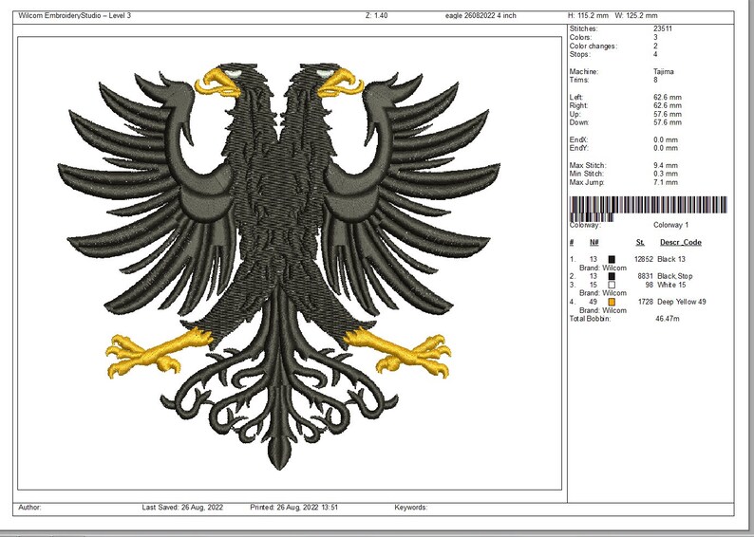The height and width of the screenshot is (537, 754).
Task: Click the 'Color changes:' label
Action: (593, 46)
